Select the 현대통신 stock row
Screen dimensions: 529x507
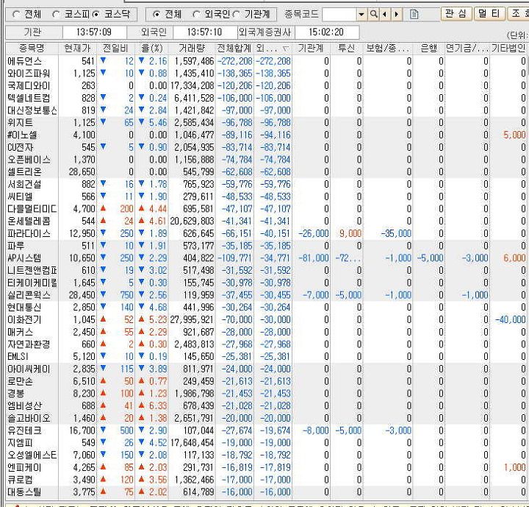(267, 308)
